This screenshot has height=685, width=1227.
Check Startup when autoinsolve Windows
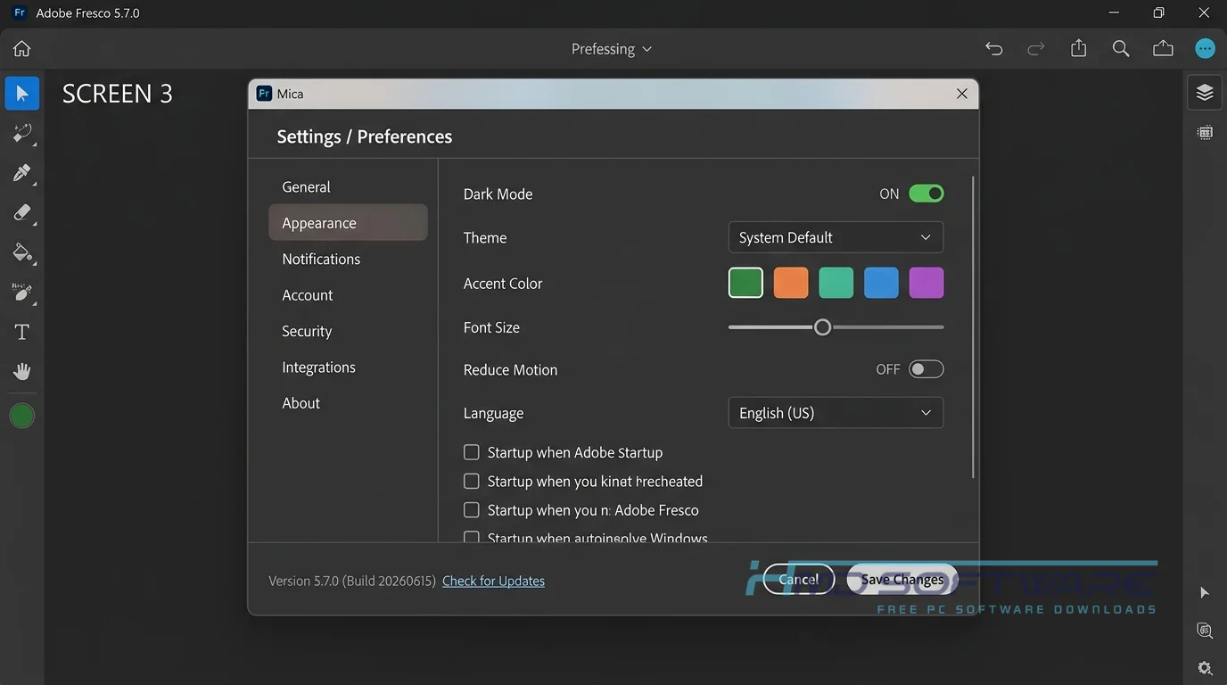[472, 537]
